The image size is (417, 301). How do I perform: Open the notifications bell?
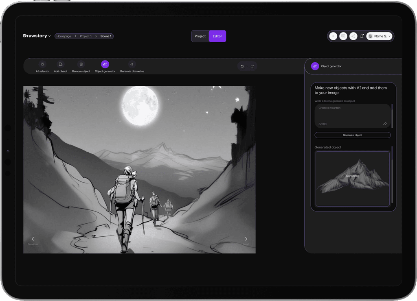point(362,36)
